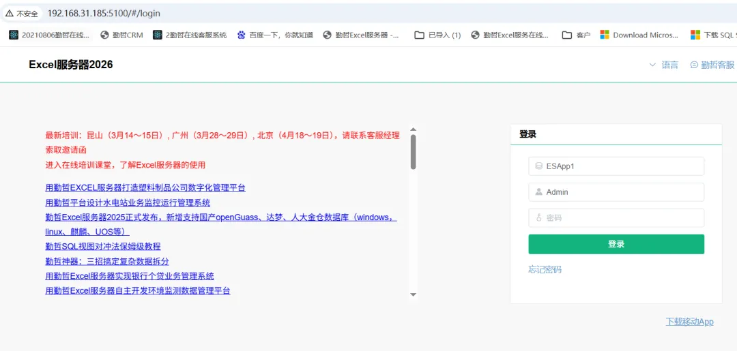
Task: Click the news list scroll up arrow
Action: (413, 129)
